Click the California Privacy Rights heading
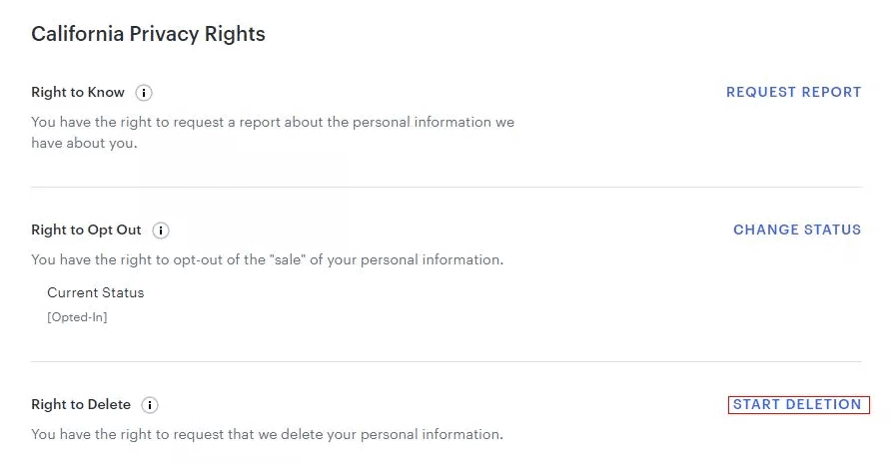Viewport: 892px width, 463px height. [x=148, y=34]
